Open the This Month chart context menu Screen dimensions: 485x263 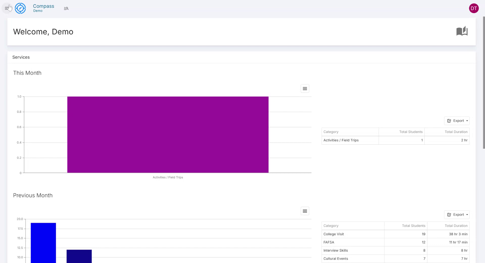click(305, 88)
